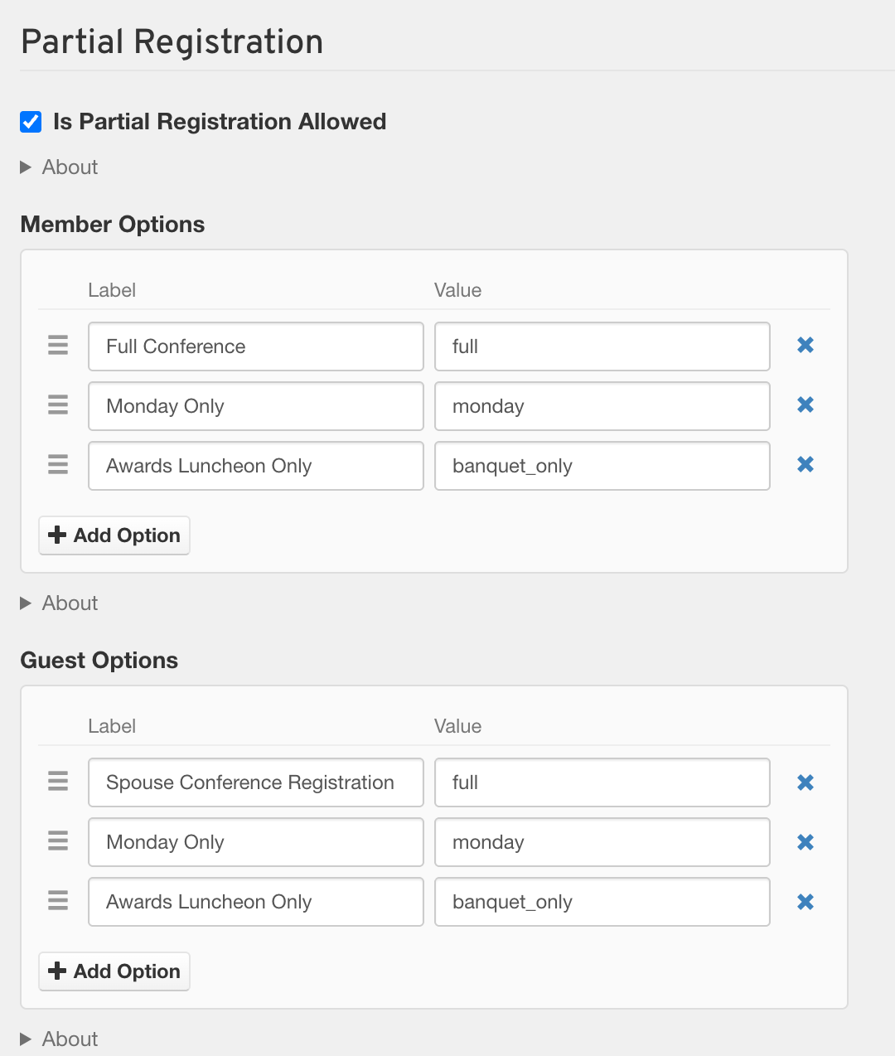Click the Partial Registration page title

coord(172,42)
